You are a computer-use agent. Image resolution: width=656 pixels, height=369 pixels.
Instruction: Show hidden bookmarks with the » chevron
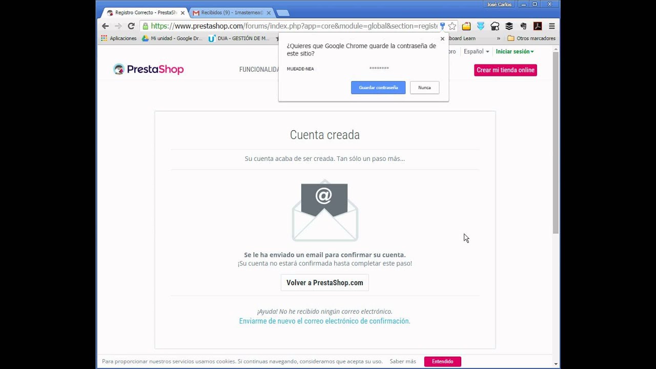[x=499, y=38]
